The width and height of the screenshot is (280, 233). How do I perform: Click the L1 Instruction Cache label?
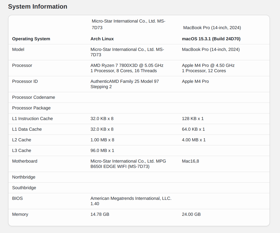coord(32,119)
